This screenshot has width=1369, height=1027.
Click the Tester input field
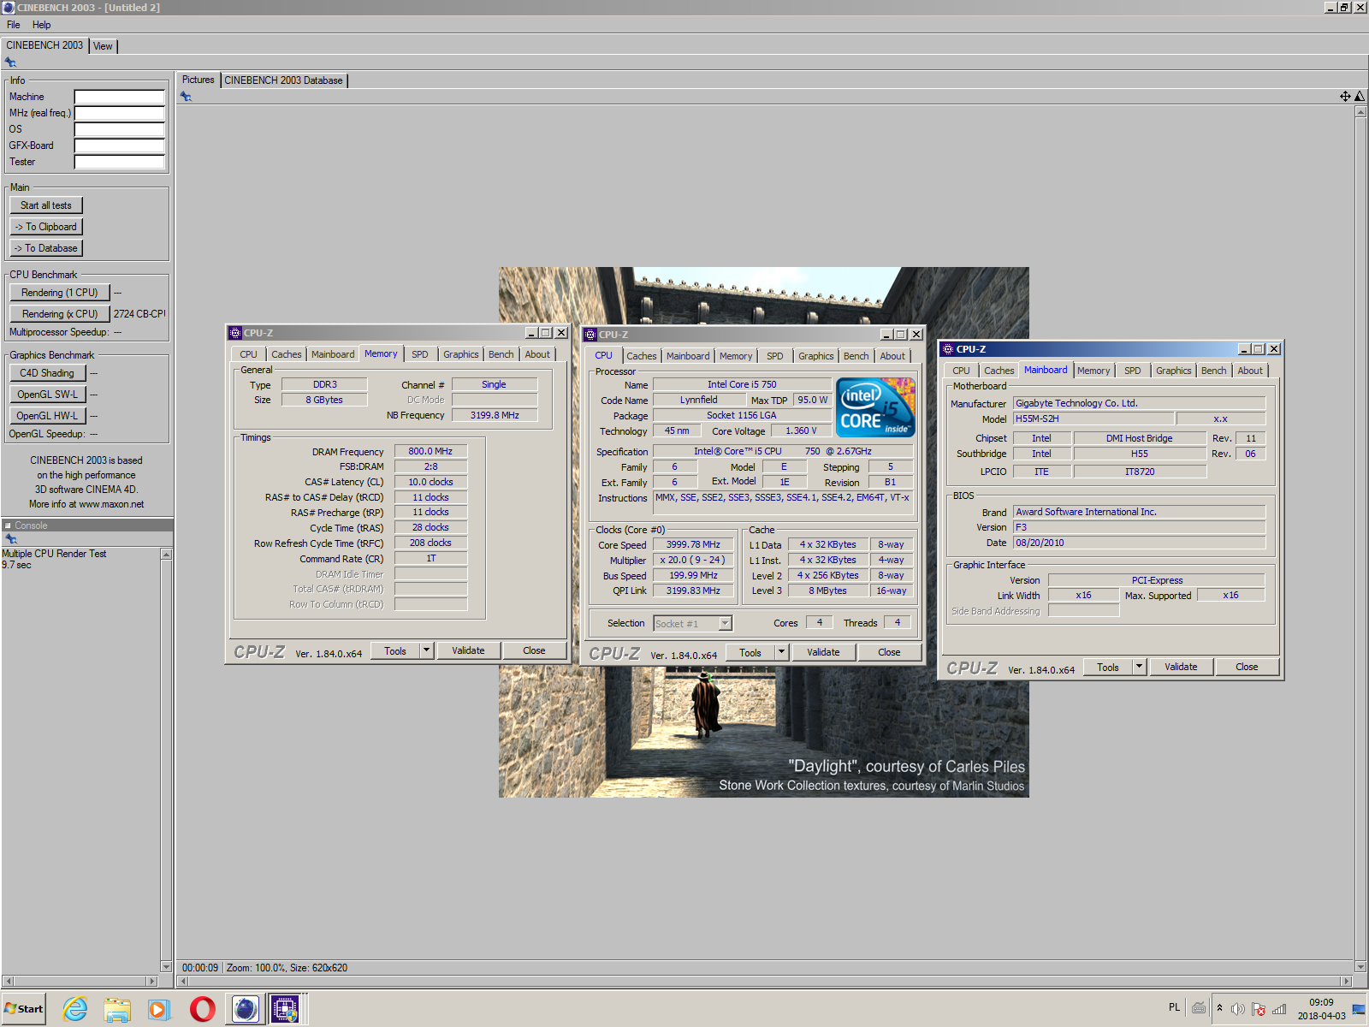(120, 162)
